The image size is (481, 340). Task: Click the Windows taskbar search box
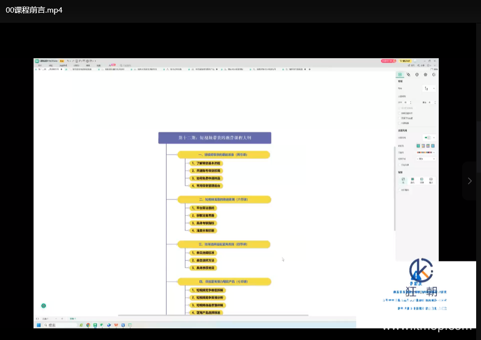[x=61, y=325]
